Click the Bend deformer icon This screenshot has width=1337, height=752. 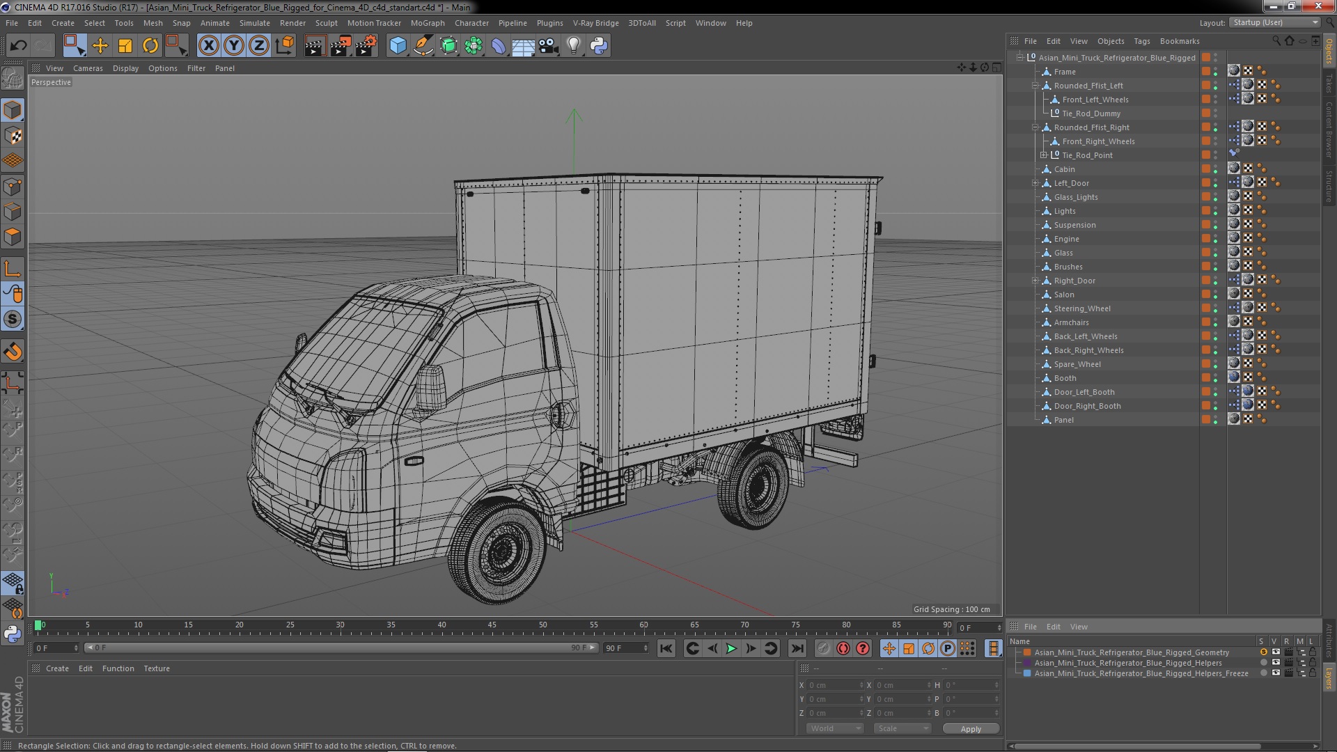pyautogui.click(x=499, y=46)
